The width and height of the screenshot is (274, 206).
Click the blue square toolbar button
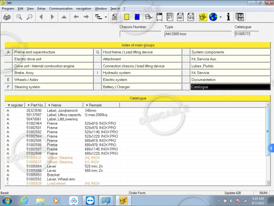point(137,17)
